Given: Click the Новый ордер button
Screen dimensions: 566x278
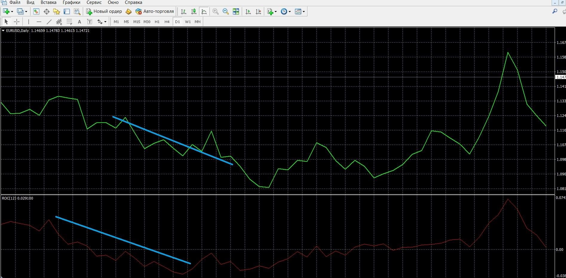Looking at the screenshot, I should pyautogui.click(x=104, y=11).
